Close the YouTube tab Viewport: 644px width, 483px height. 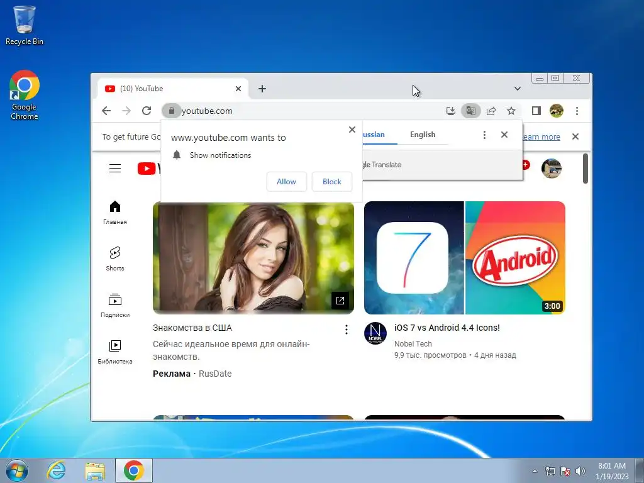point(238,89)
